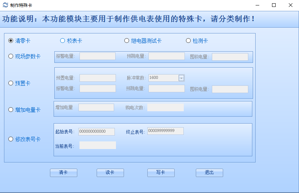Click the 当前表号 text field
The height and width of the screenshot is (193, 299).
coord(98,145)
